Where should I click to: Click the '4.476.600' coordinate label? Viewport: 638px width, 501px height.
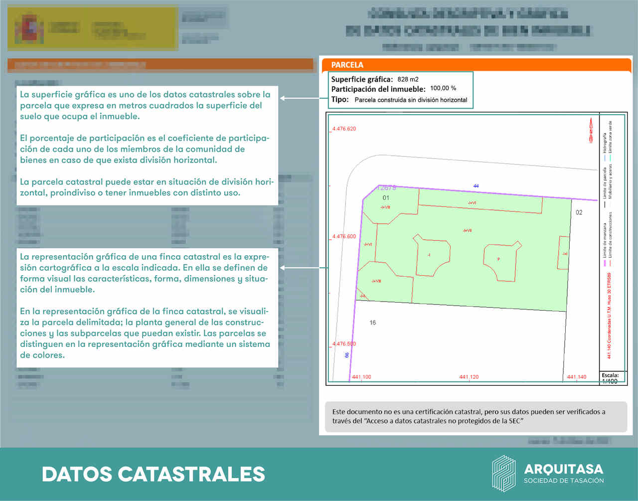(344, 236)
